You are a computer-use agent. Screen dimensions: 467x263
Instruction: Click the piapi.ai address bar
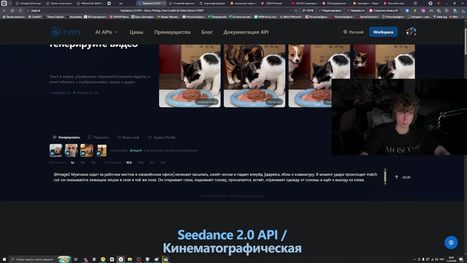pyautogui.click(x=36, y=11)
